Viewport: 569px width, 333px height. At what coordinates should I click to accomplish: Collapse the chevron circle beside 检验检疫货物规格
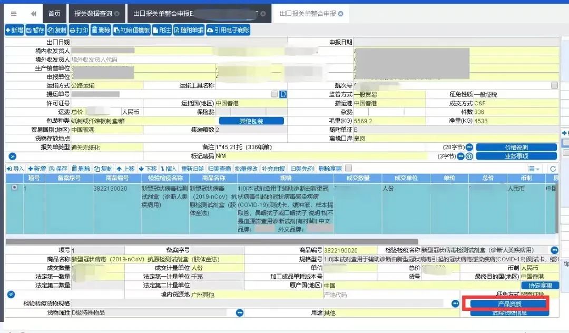click(x=11, y=294)
